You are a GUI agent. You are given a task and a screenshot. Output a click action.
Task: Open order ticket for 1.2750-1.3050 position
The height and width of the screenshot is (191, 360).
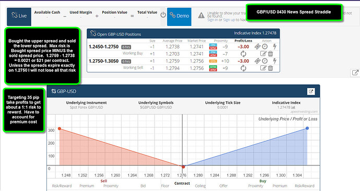coord(257,61)
